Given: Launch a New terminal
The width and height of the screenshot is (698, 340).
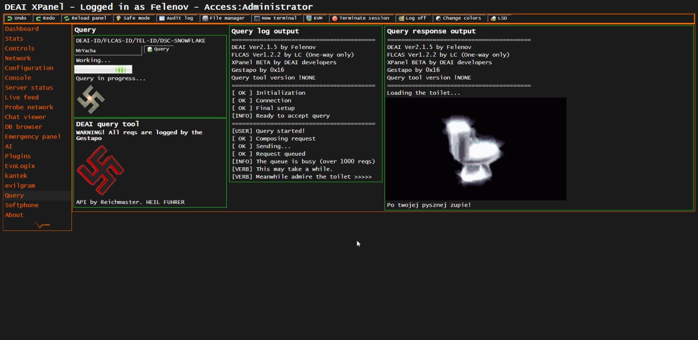Looking at the screenshot, I should pyautogui.click(x=275, y=19).
